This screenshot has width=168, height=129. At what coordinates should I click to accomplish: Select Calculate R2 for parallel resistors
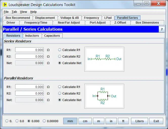point(60,94)
